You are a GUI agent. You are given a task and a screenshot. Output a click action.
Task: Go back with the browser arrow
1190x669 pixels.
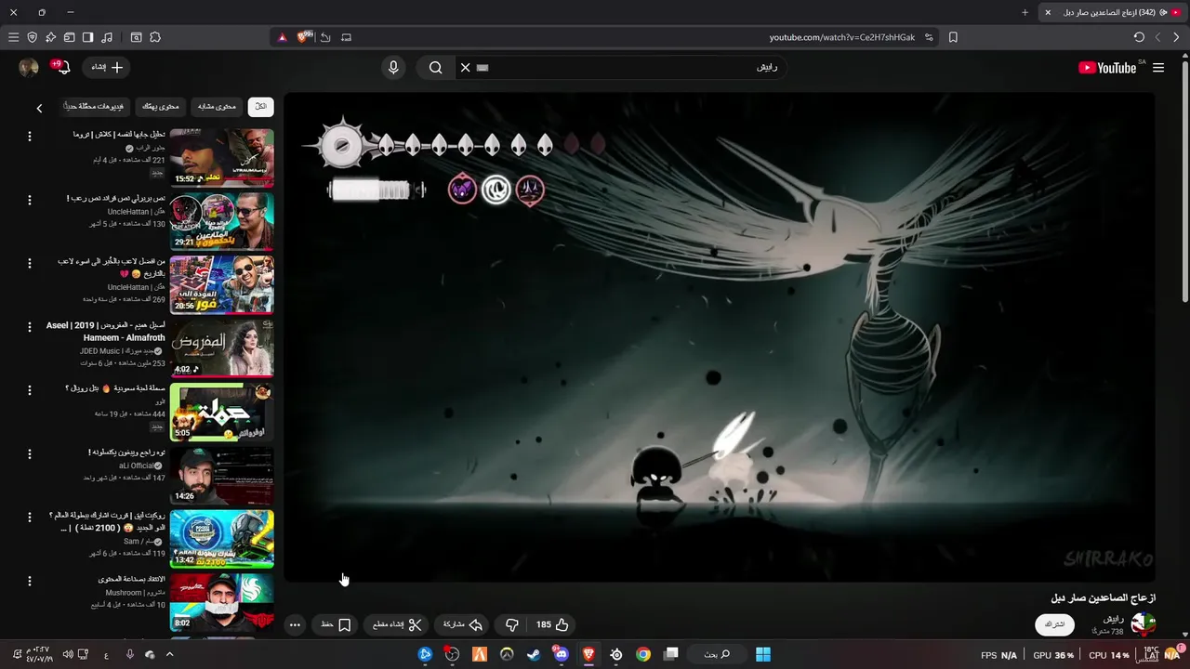[x=1177, y=37]
